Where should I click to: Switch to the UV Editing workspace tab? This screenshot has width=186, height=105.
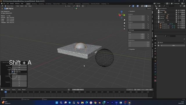[48, 4]
